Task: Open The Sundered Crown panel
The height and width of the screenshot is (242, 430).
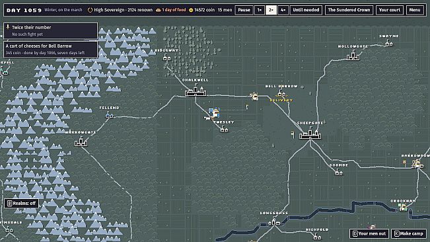Action: (349, 10)
